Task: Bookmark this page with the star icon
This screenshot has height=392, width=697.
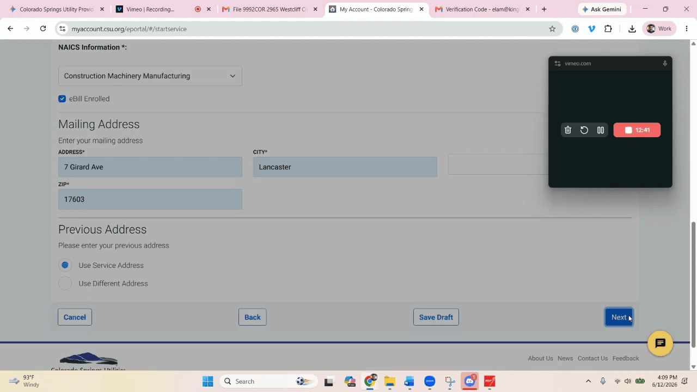Action: (x=552, y=29)
